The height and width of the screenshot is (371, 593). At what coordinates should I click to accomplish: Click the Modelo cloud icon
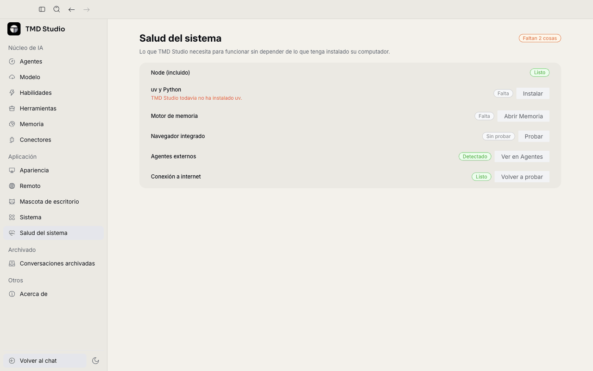click(12, 77)
